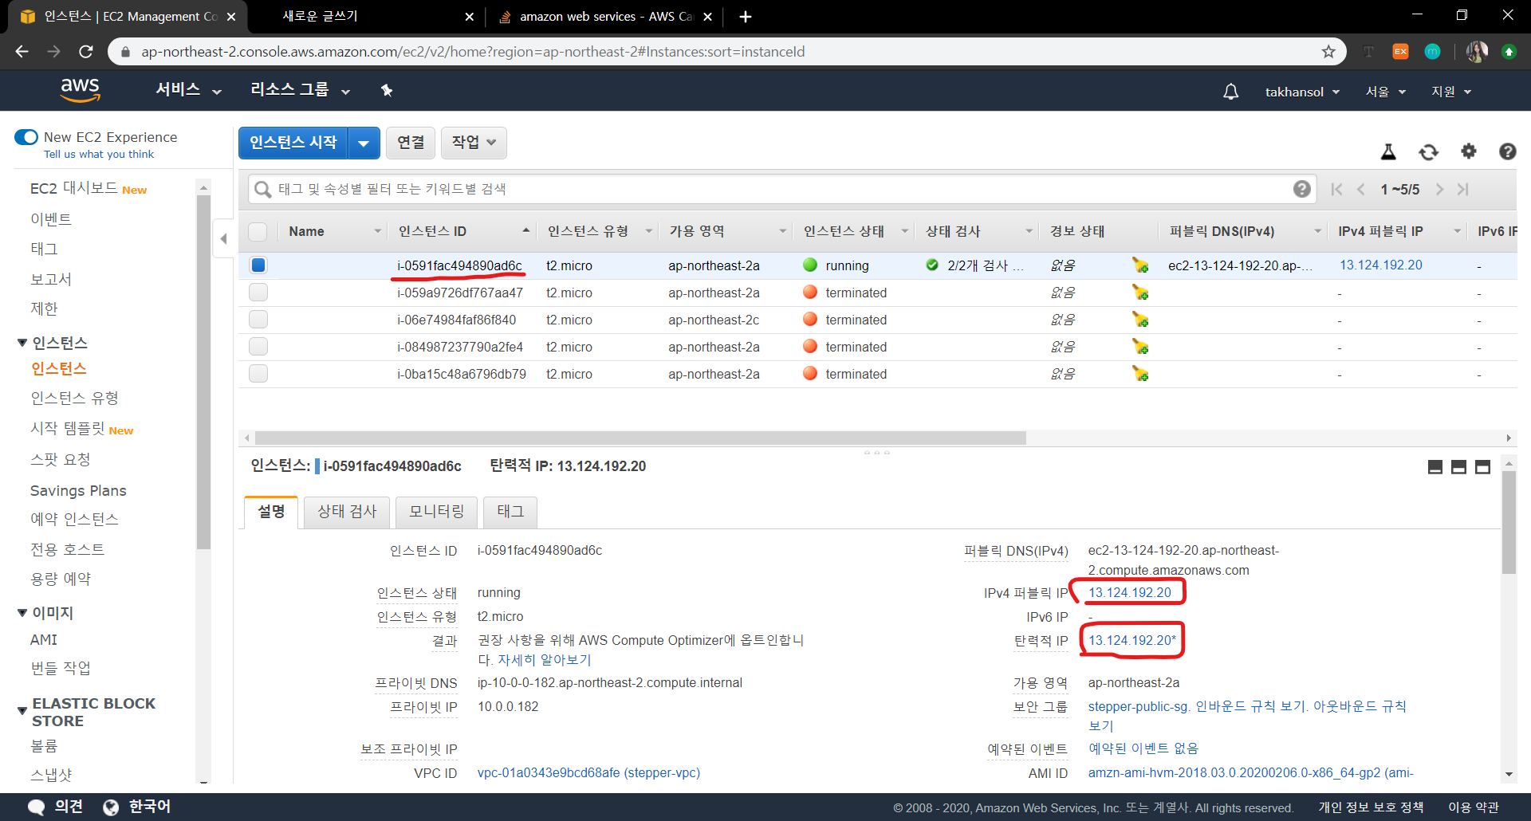Viewport: 1531px width, 821px height.
Task: Check instance i-0ba15c48a6796db79
Action: [258, 374]
